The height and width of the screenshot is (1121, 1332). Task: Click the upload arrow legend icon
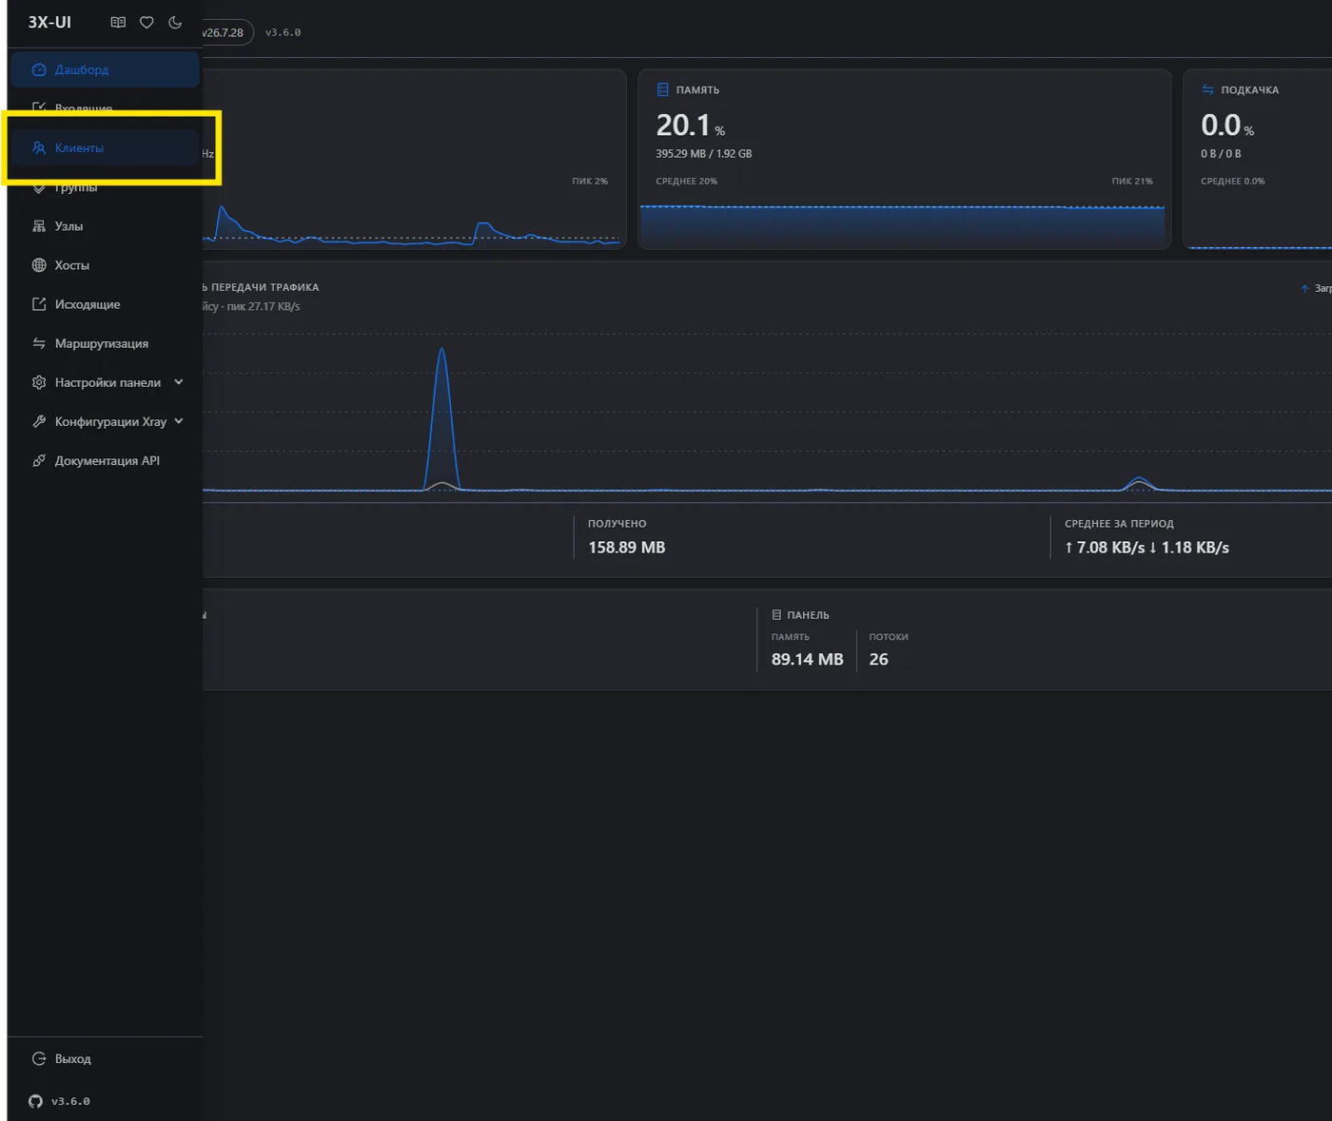coord(1304,288)
